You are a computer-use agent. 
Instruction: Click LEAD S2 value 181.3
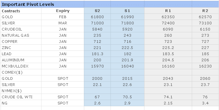[x=97, y=54]
